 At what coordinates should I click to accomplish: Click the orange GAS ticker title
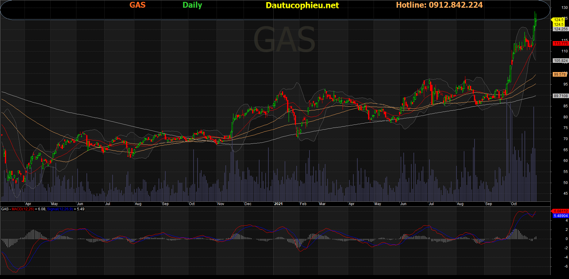(137, 5)
